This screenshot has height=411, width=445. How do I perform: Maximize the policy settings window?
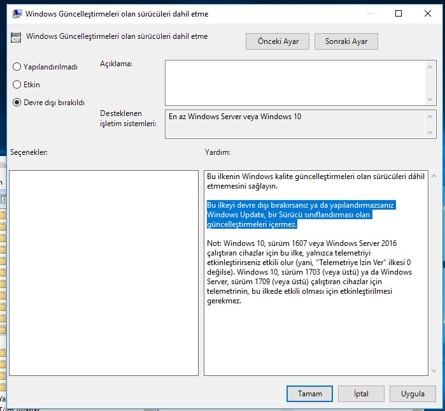click(399, 13)
